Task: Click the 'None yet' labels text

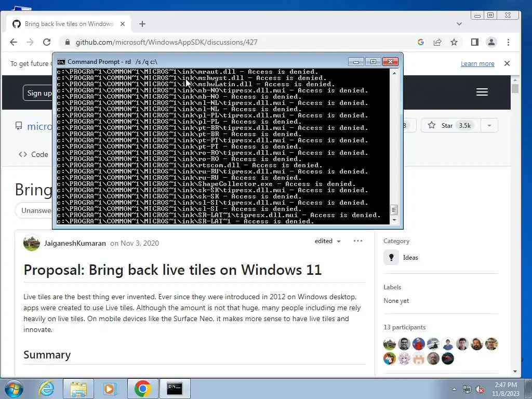Action: 396,301
